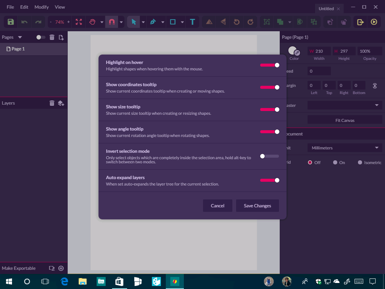Image resolution: width=385 pixels, height=289 pixels.
Task: Click Save Changes button
Action: 257,206
